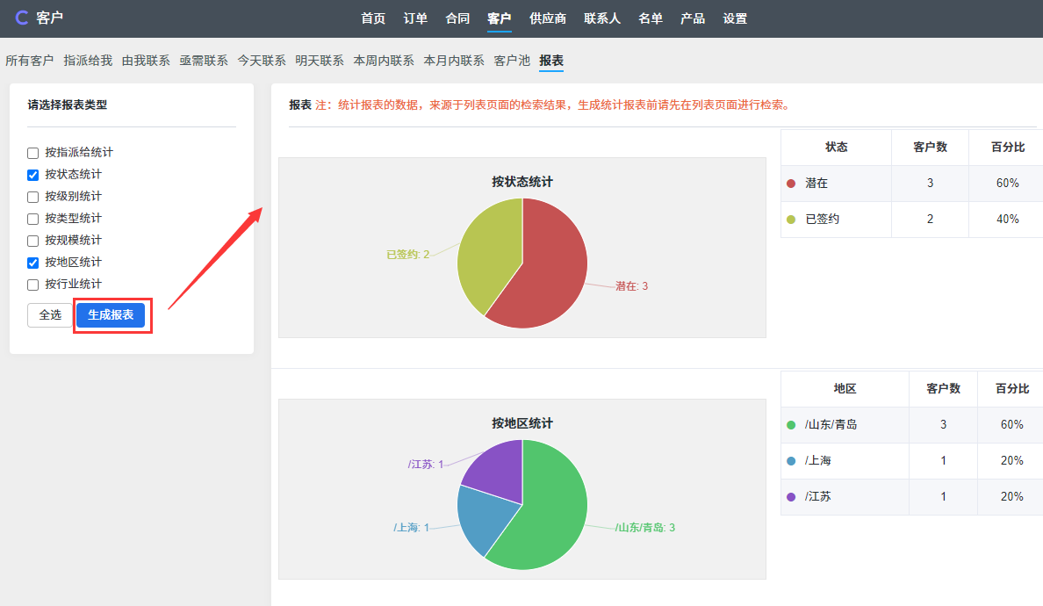
Task: Click the 全选 button
Action: pos(50,315)
